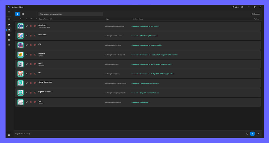Click PostgreSQL connected status text
Image resolution: width=269 pixels, height=143 pixels.
153,74
